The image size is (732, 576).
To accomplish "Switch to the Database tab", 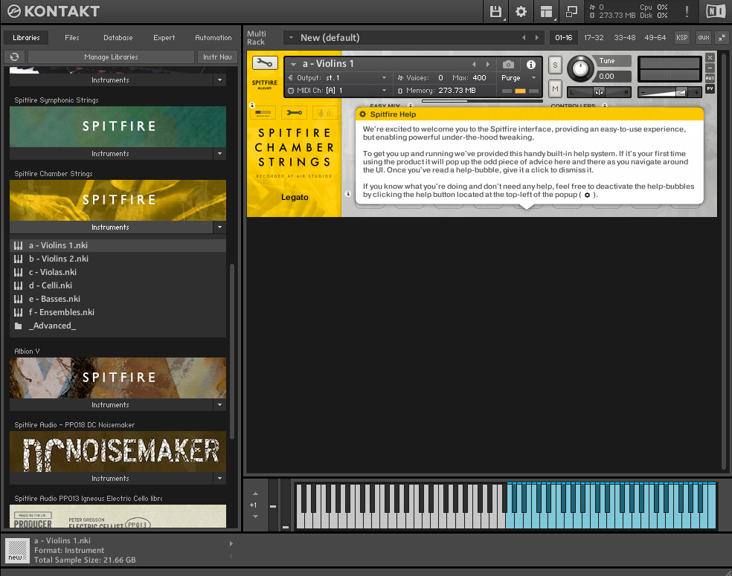I will [x=118, y=38].
